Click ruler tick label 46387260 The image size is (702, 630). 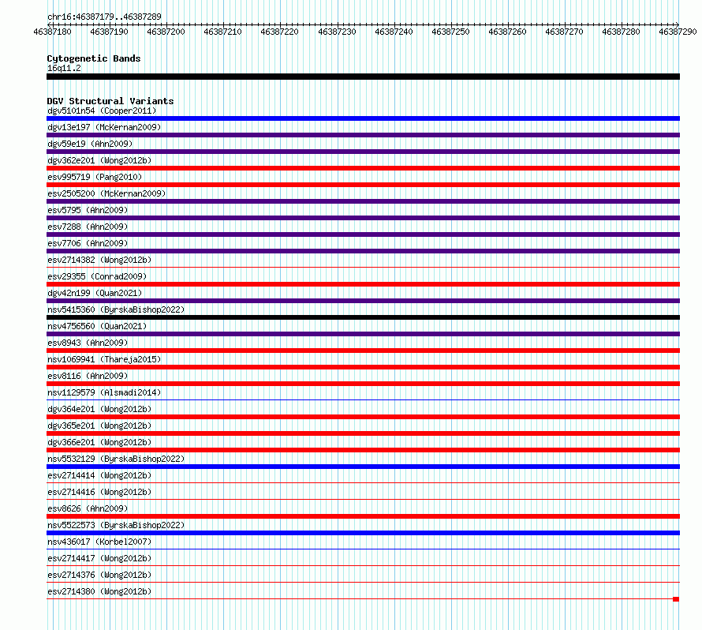pos(508,32)
